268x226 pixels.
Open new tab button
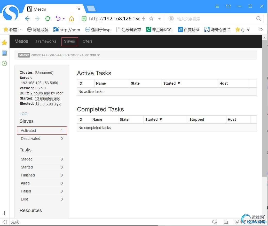(91, 8)
